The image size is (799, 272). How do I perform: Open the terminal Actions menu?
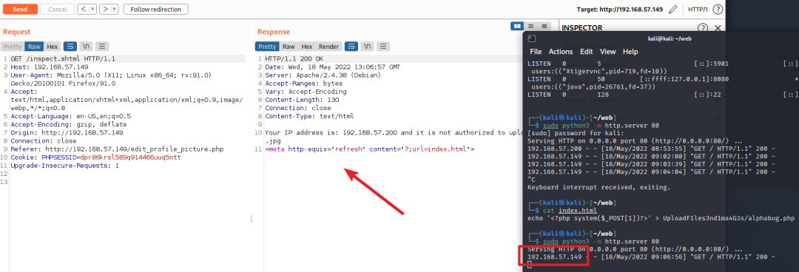click(561, 52)
